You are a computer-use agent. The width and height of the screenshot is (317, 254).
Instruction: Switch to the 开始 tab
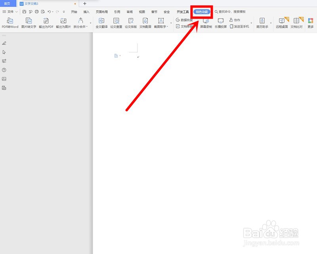pos(74,12)
